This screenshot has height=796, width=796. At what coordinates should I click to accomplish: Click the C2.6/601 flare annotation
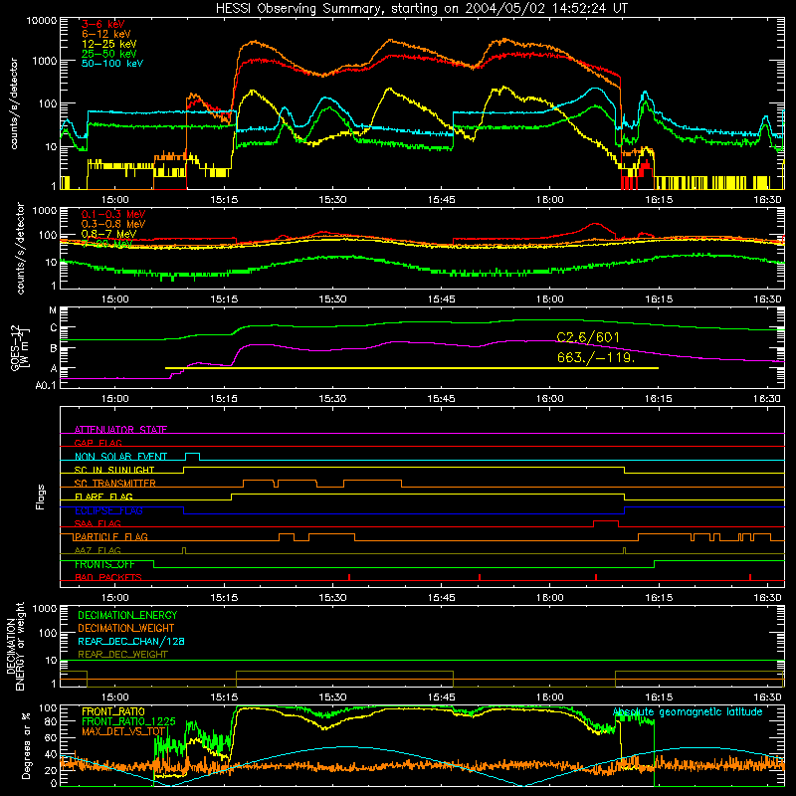coord(588,337)
